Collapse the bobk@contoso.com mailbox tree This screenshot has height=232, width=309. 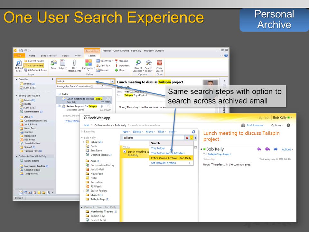[x=17, y=96]
